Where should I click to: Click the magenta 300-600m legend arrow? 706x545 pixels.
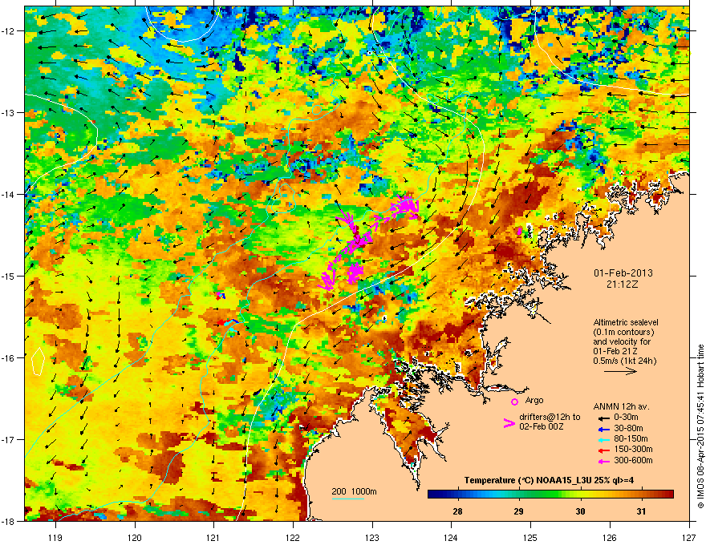604,461
